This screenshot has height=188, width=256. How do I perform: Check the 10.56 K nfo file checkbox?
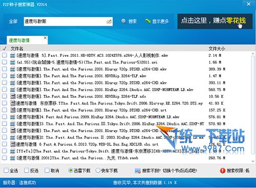pyautogui.click(x=5, y=96)
